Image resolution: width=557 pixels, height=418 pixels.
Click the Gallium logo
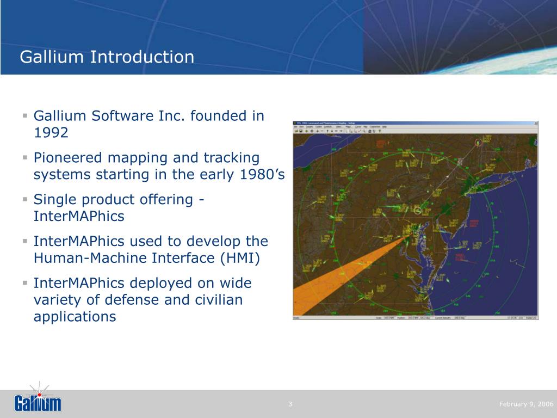(x=38, y=398)
